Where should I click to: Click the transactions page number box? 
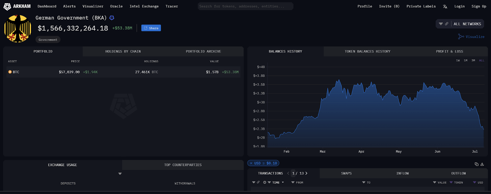(x=293, y=173)
